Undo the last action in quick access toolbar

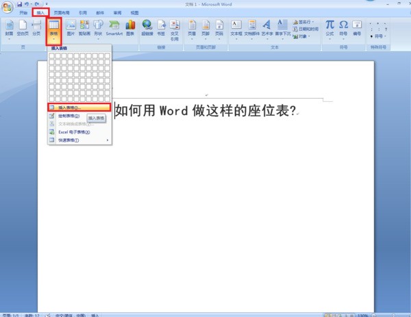pos(27,4)
